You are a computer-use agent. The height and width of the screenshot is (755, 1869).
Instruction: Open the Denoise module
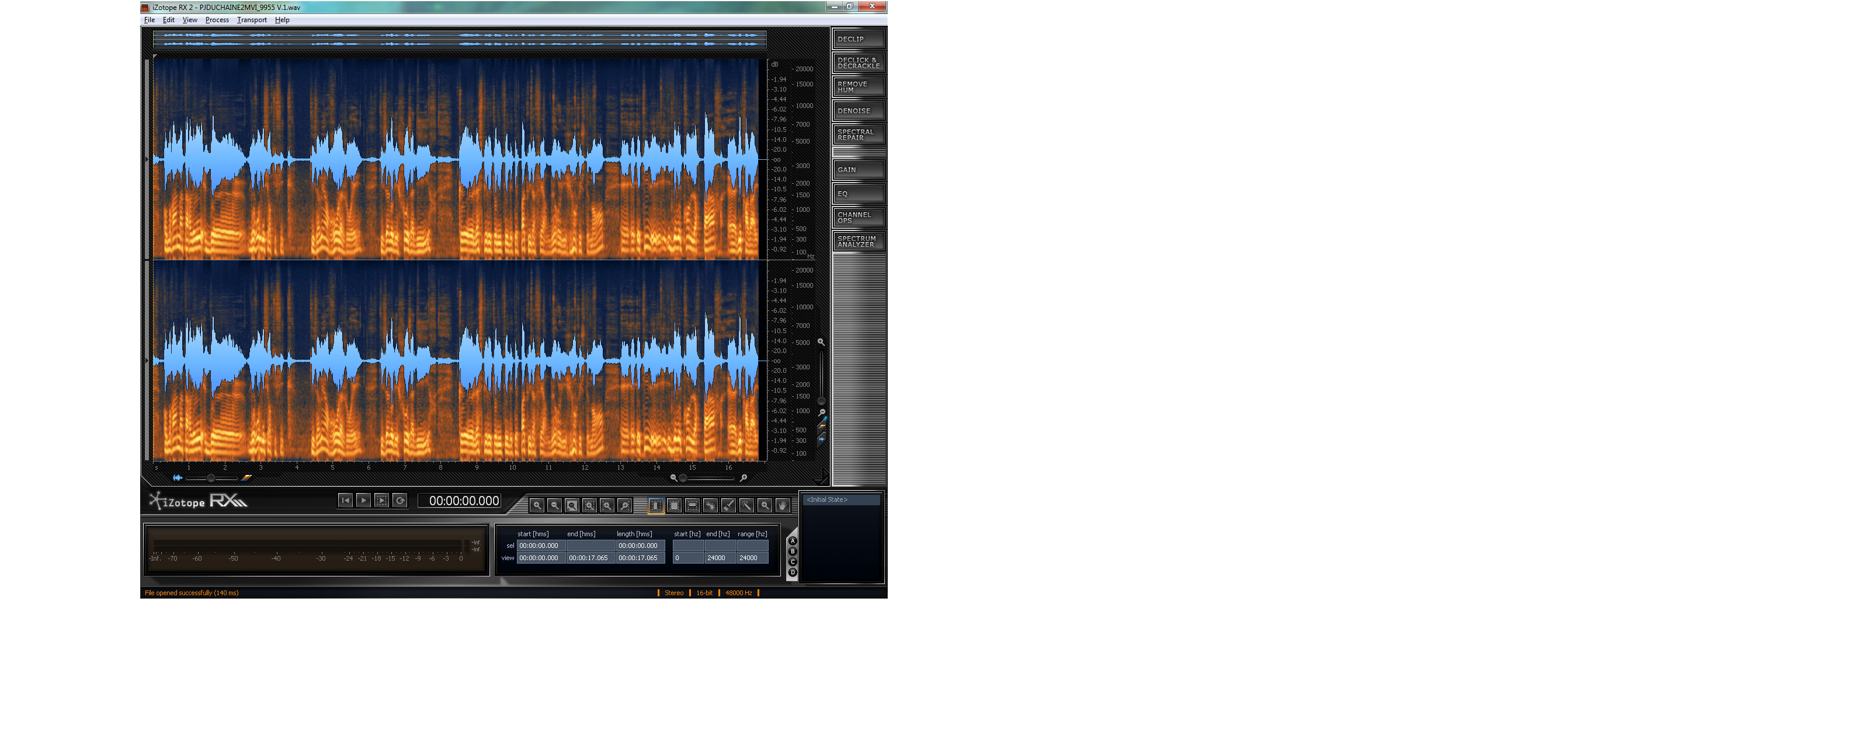(x=857, y=111)
